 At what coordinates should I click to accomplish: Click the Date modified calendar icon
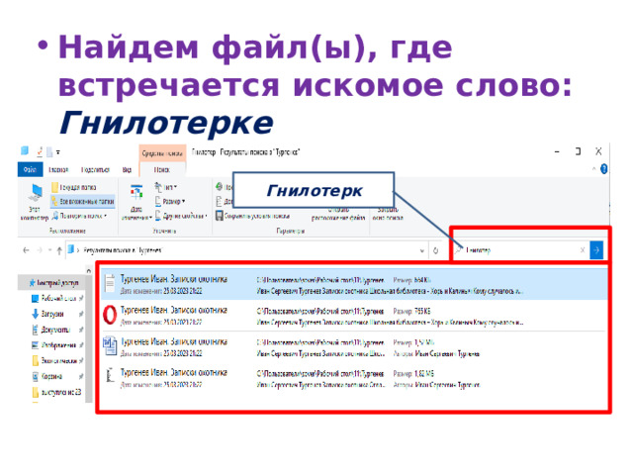tap(136, 192)
